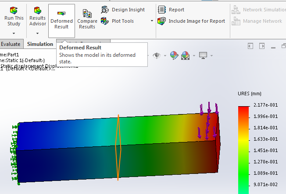
Task: Expand the Plot Tools dropdown arrow
Action: [152, 21]
